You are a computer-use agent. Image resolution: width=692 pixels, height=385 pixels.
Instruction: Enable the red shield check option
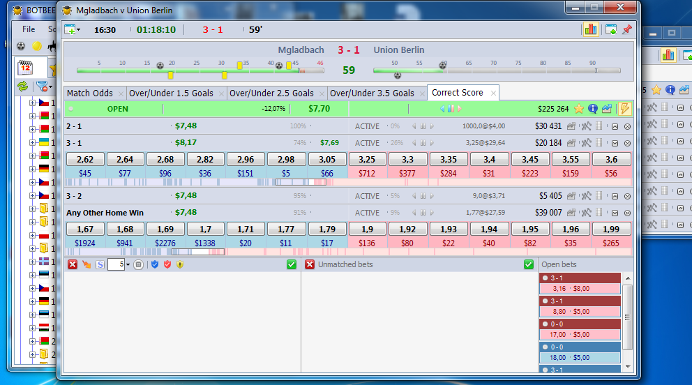pyautogui.click(x=167, y=264)
